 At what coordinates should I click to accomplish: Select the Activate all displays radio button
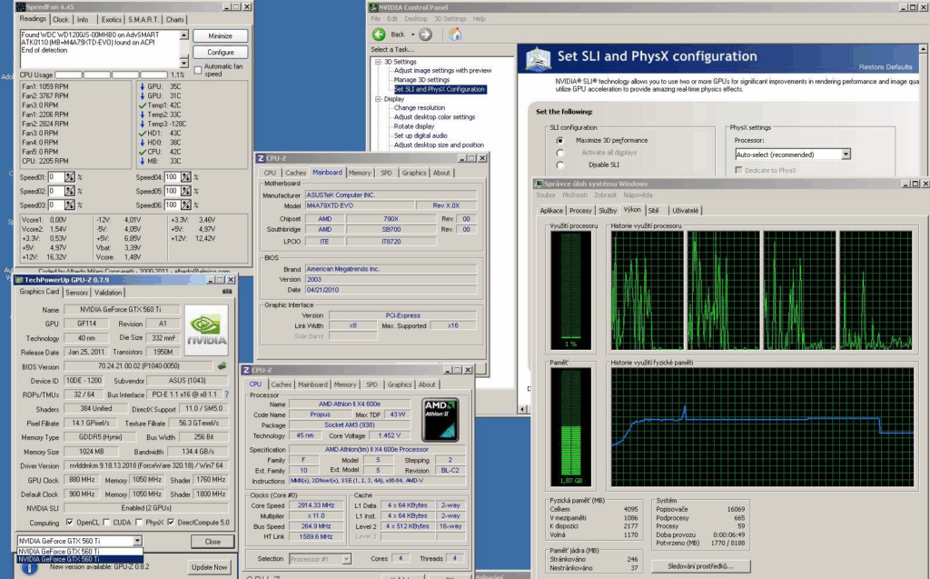559,153
